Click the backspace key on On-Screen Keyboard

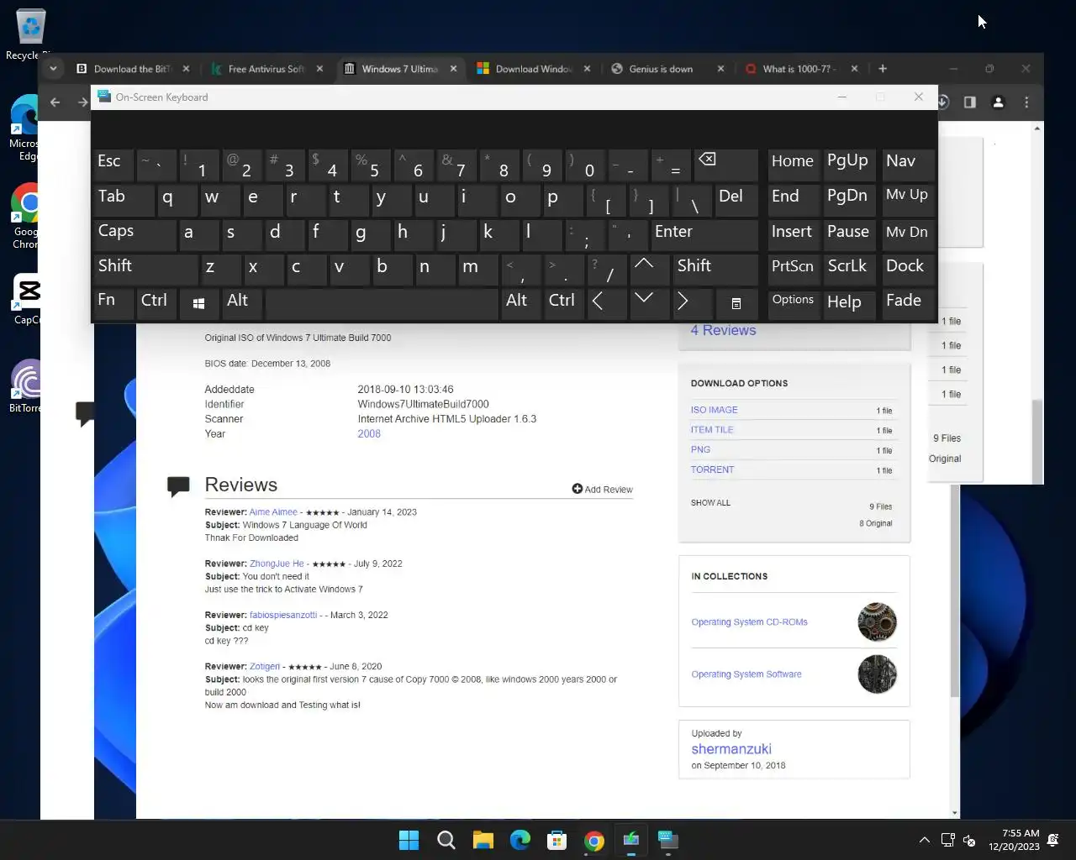[725, 165]
